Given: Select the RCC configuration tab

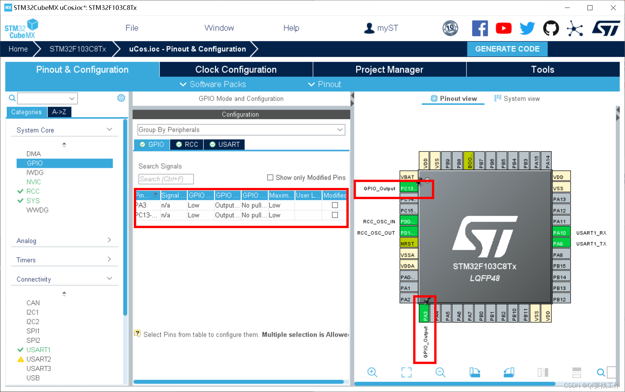Looking at the screenshot, I should coord(187,144).
